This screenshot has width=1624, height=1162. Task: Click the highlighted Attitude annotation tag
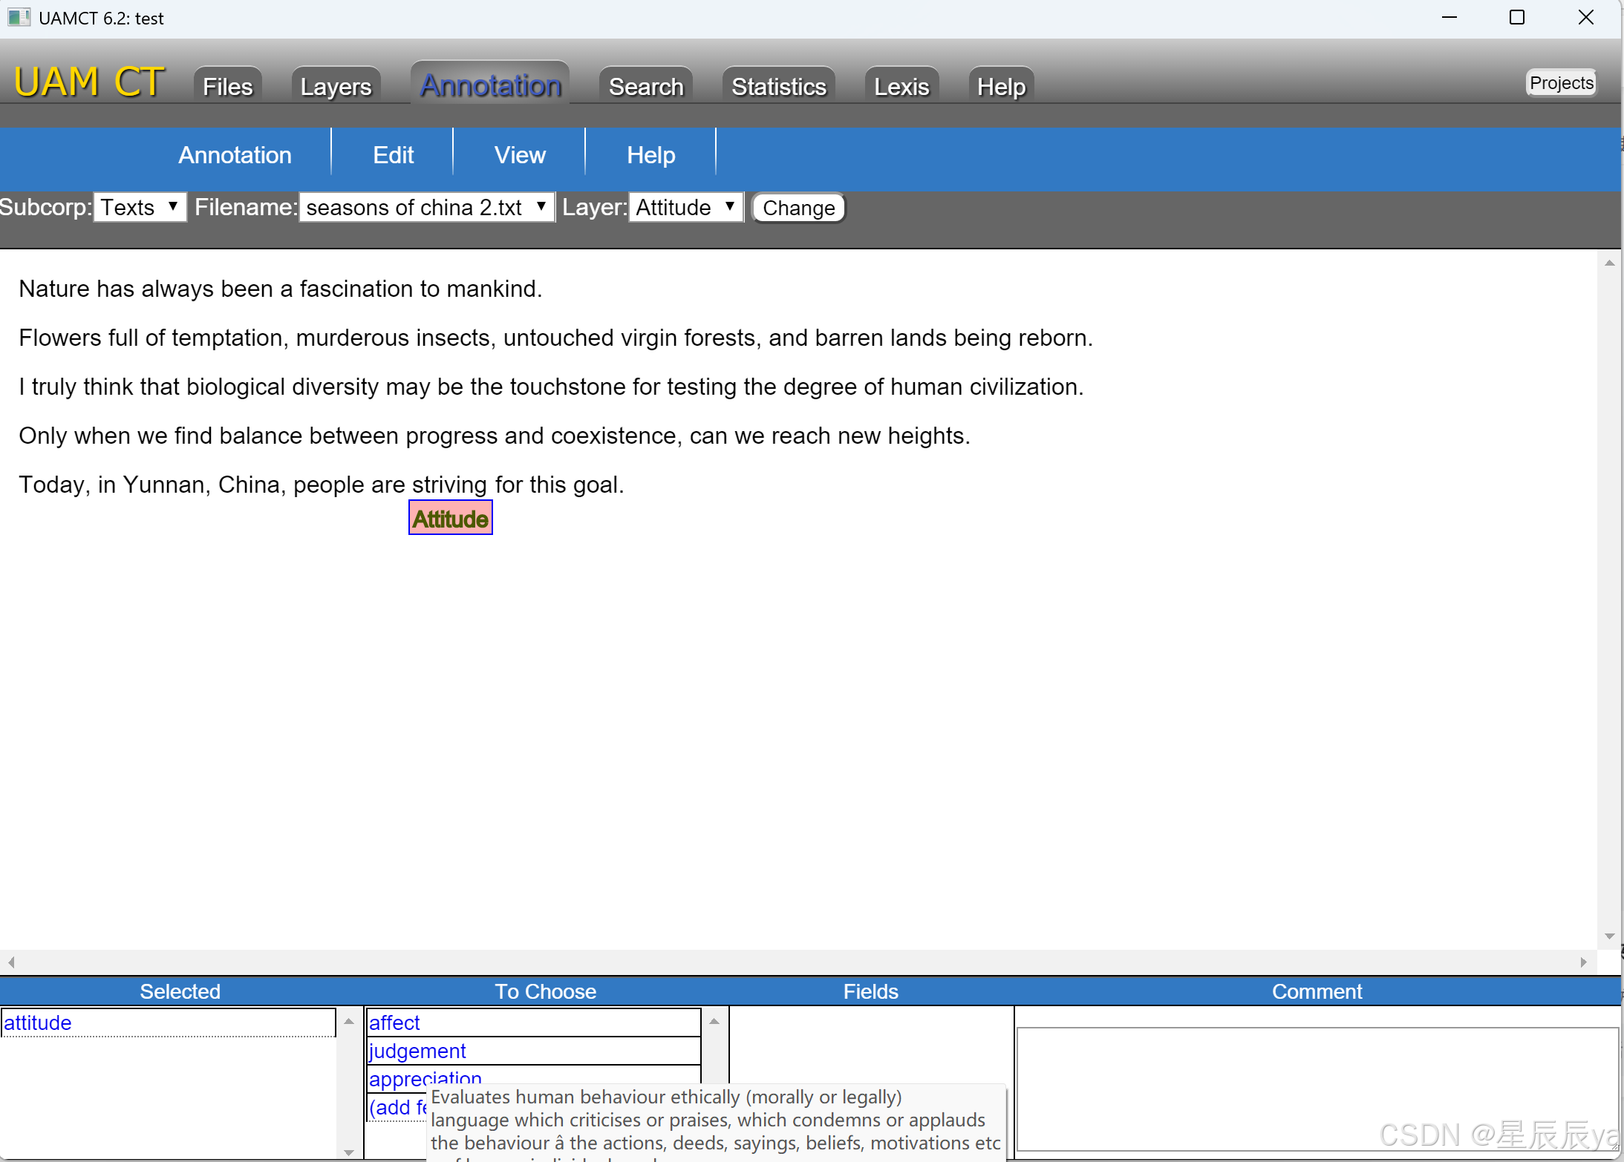(x=450, y=518)
